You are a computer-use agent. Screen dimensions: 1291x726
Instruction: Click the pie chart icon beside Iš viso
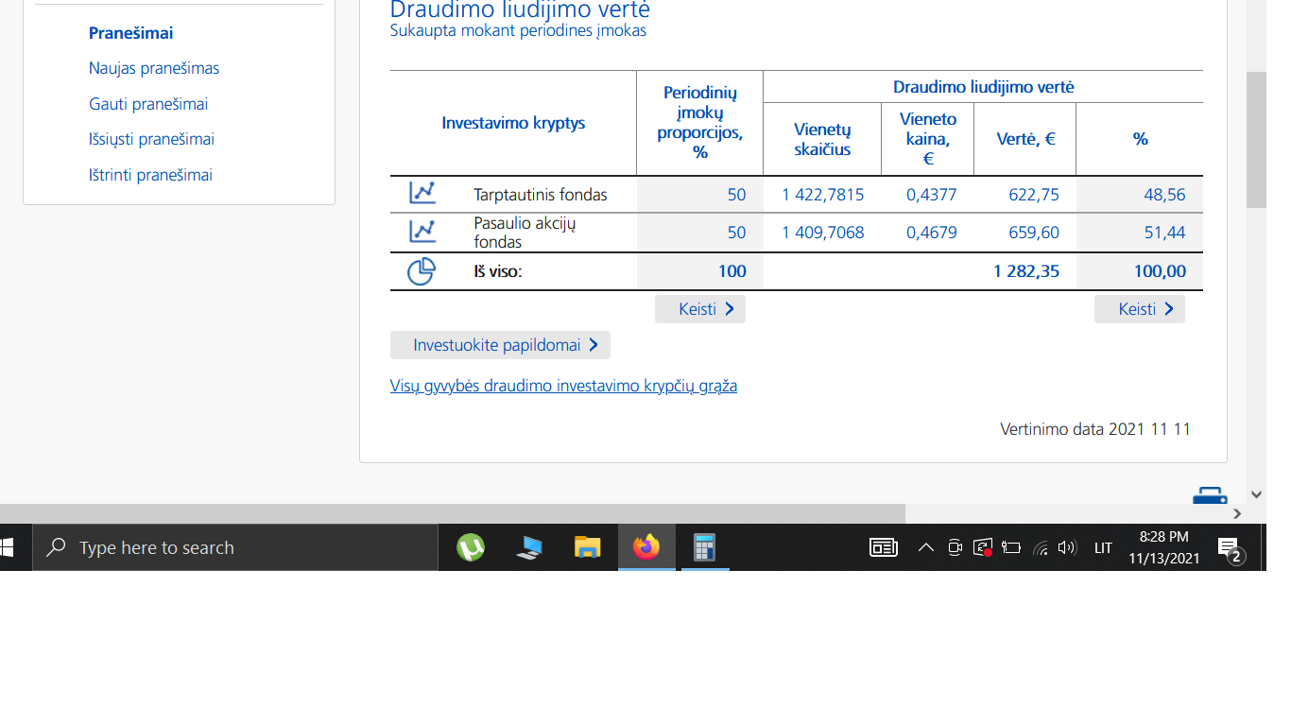(422, 271)
